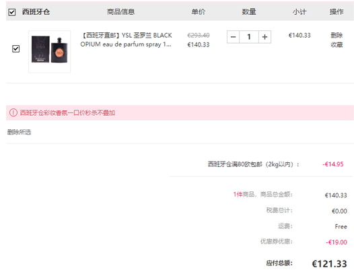
Task: Click the 西班牙仓彩妆香氛一口价秒杀不叠加 notice text
Action: 67,112
